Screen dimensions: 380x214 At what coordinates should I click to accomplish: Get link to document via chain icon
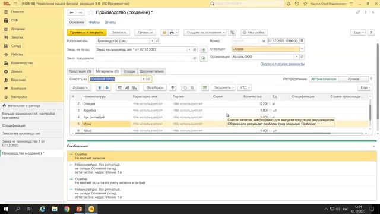(x=358, y=12)
